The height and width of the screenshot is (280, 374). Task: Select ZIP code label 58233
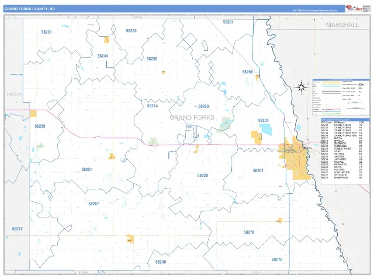tap(131, 31)
